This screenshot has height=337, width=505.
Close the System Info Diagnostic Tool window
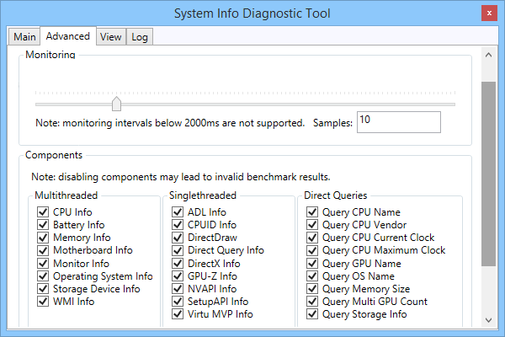pos(487,13)
